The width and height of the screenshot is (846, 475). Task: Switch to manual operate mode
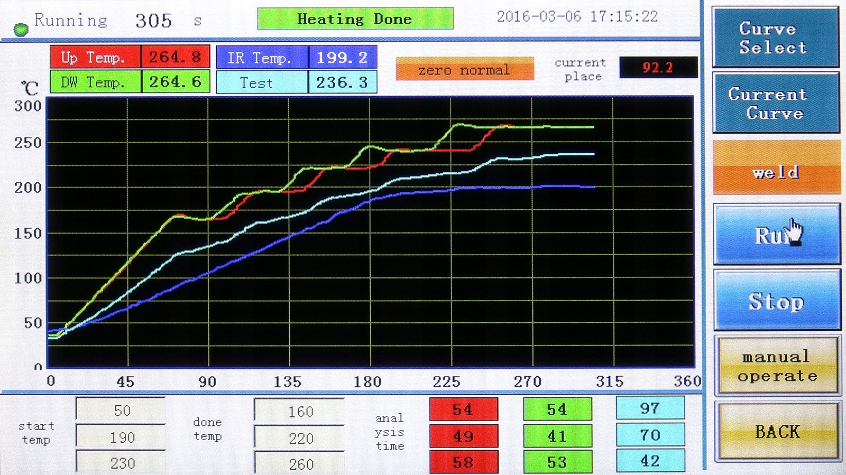pyautogui.click(x=776, y=366)
